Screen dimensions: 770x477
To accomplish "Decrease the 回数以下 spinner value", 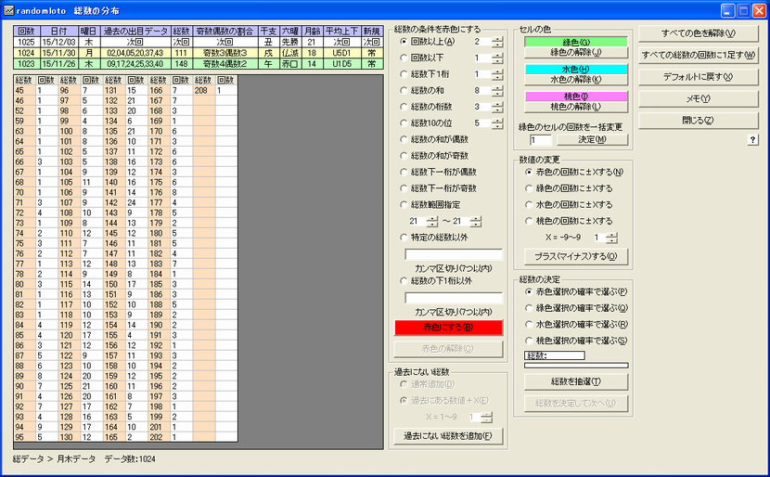I will pyautogui.click(x=497, y=61).
